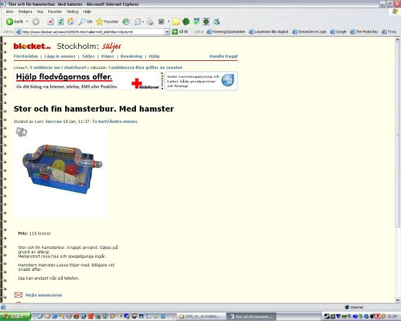Open the Handla tryggt link
This screenshot has width=401, height=321.
click(x=224, y=56)
